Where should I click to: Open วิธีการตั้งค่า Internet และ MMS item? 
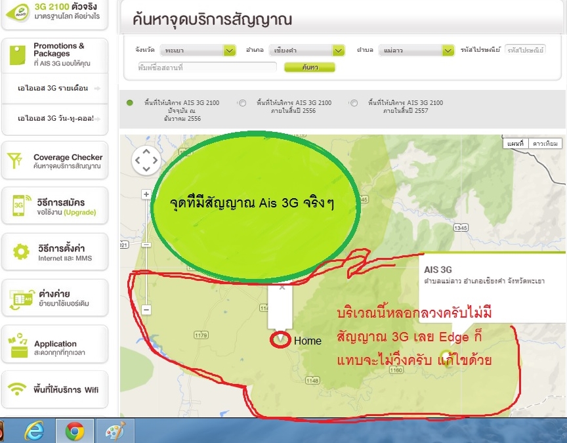coord(55,252)
